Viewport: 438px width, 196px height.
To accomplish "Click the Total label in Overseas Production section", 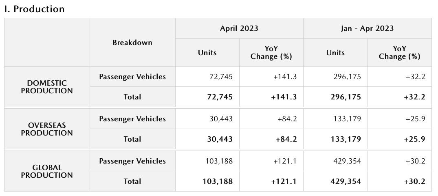I will (x=132, y=139).
